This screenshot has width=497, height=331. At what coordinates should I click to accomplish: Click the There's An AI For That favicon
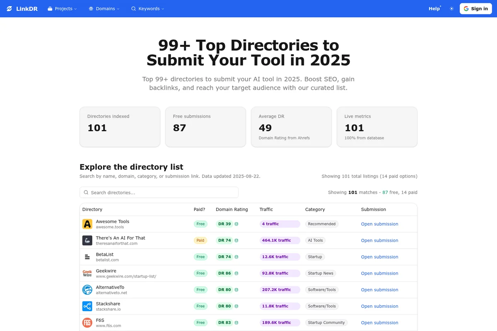[x=87, y=240]
